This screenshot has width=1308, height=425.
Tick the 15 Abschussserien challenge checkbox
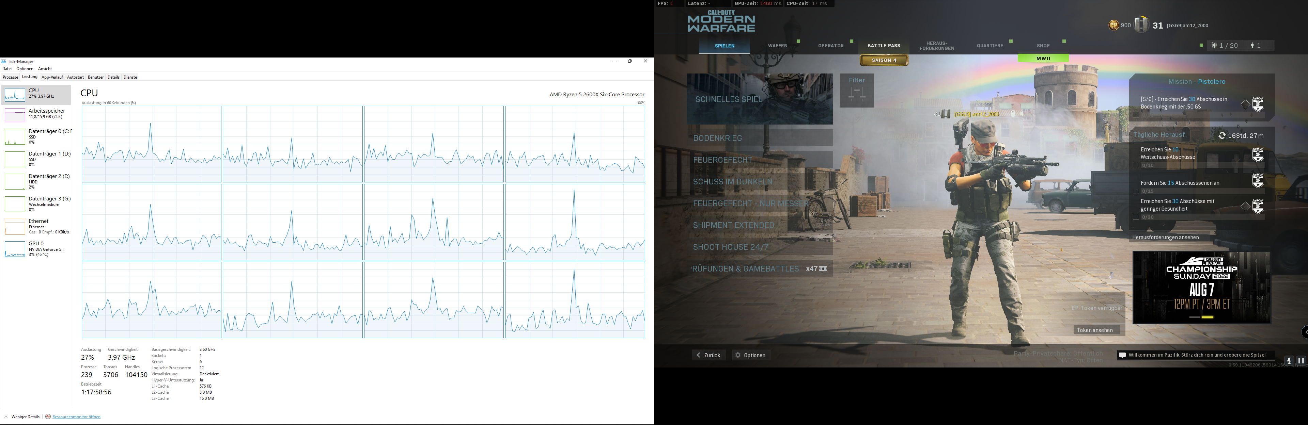[x=1136, y=191]
